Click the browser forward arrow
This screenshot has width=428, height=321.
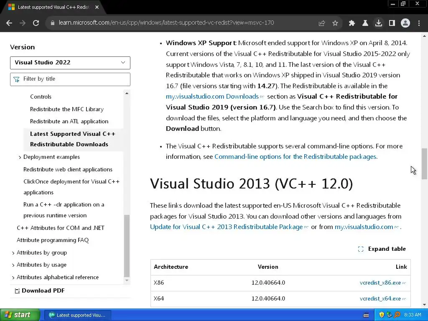pyautogui.click(x=23, y=23)
